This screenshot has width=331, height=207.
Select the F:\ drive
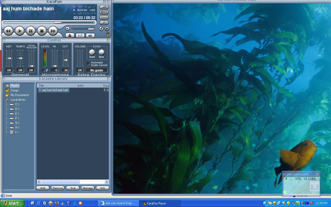[17, 118]
